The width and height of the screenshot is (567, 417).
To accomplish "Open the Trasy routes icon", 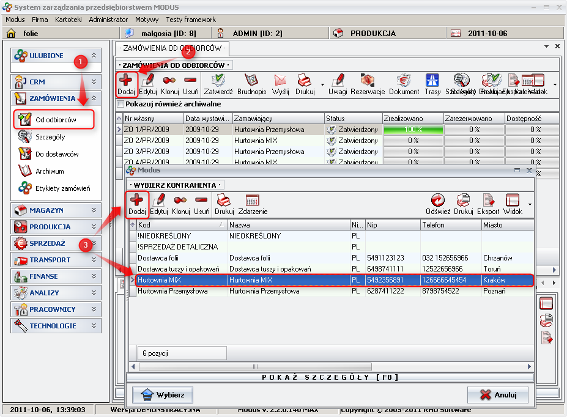I will point(432,84).
